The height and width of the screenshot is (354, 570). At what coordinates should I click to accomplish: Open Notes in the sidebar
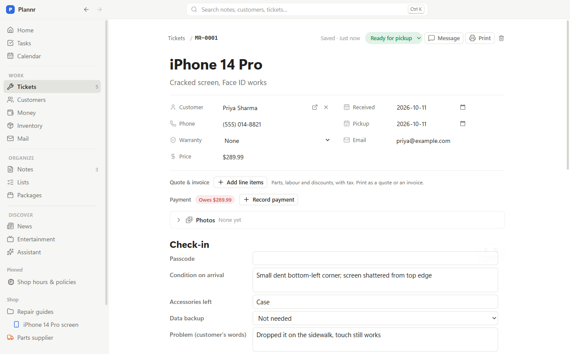point(52,169)
